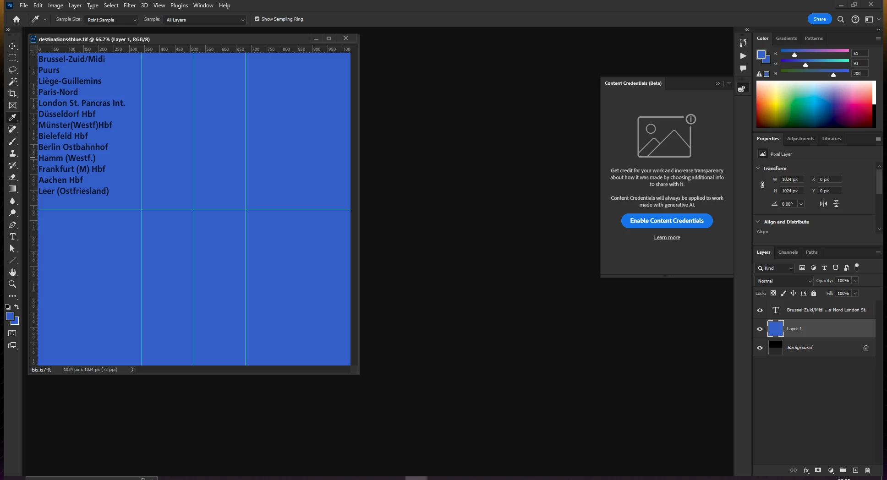Switch to the Gradients tab
The width and height of the screenshot is (887, 480).
pos(786,38)
